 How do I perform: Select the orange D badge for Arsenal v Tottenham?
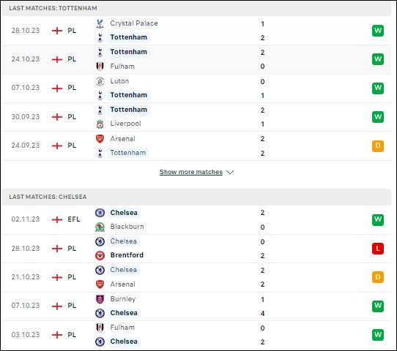[x=378, y=146]
